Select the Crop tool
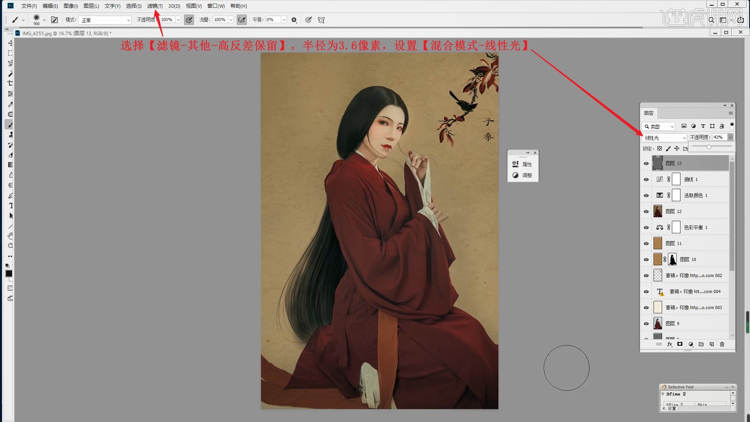The image size is (750, 422). [x=11, y=83]
